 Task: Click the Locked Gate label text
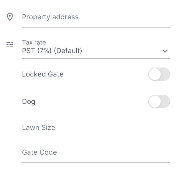pyautogui.click(x=43, y=74)
